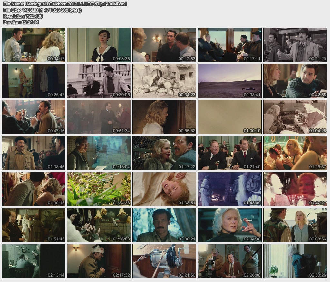Select the thumbnail at 01:38:51

[x=164, y=189]
